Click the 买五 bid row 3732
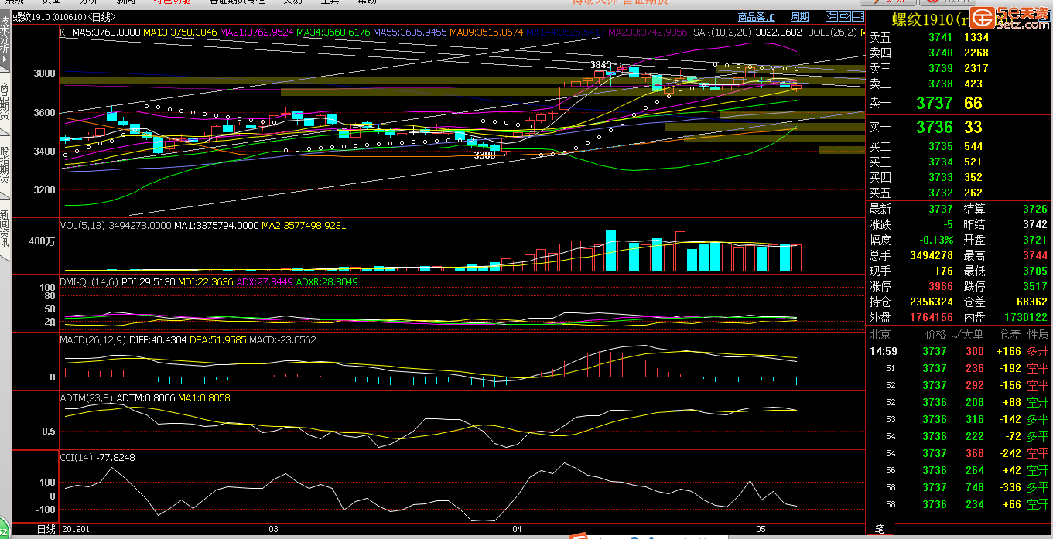 959,193
